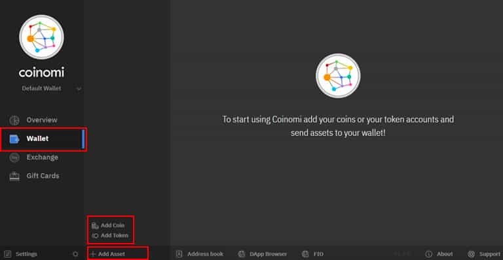
Task: Select the Wallet menu item
Action: click(x=42, y=138)
